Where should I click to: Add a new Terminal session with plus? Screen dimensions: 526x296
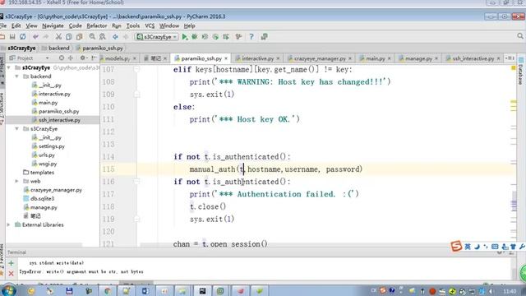pyautogui.click(x=11, y=263)
